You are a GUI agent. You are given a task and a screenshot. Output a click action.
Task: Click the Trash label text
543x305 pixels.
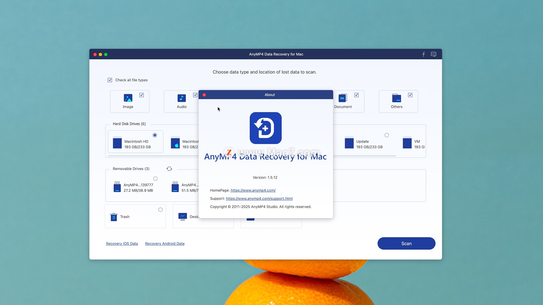click(125, 217)
